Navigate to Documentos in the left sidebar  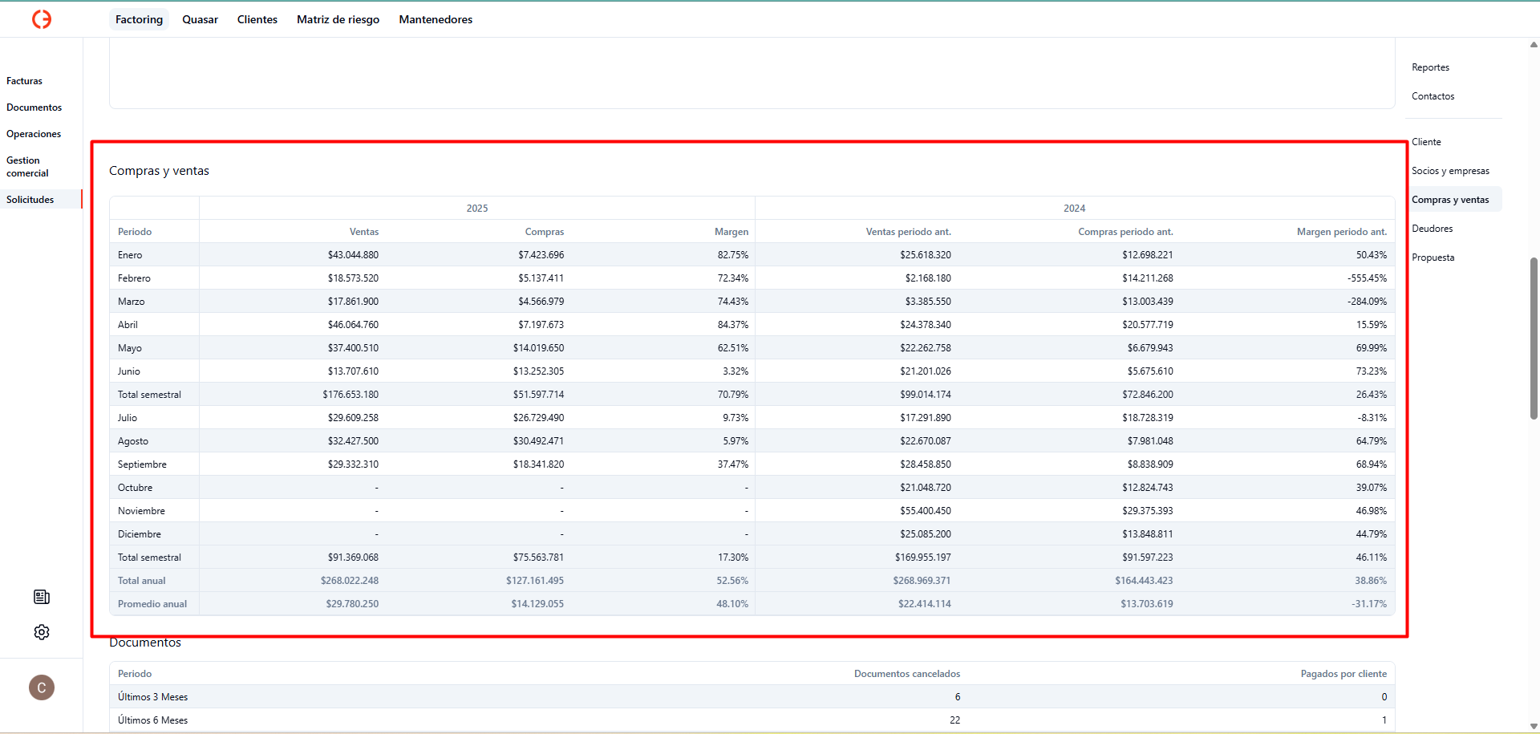tap(34, 107)
